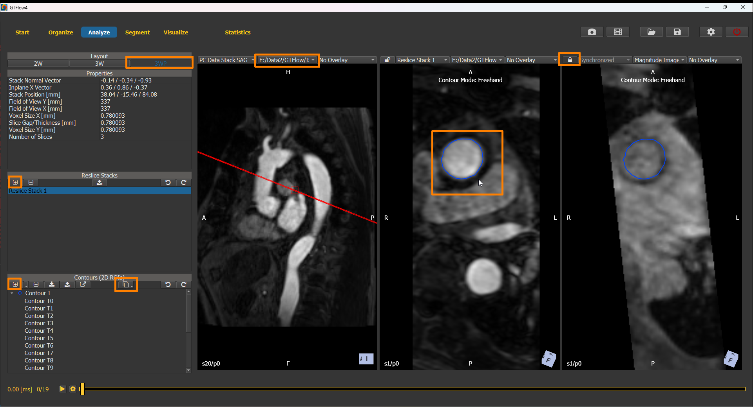
Task: Click the orientation cube in Reslice Stack view
Action: point(548,359)
